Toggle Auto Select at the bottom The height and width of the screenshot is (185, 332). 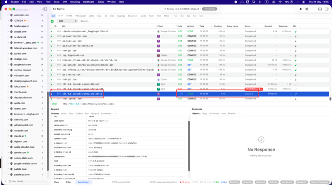point(84,182)
